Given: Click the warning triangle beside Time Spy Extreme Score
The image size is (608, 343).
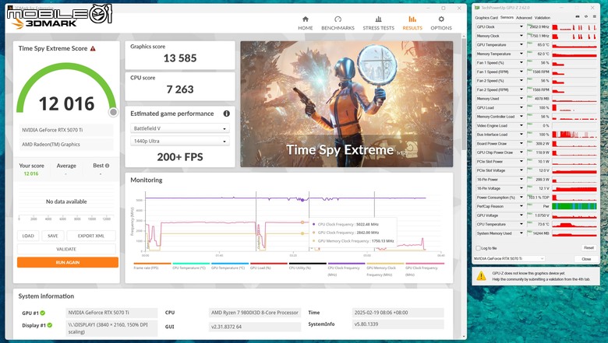Looking at the screenshot, I should [93, 49].
